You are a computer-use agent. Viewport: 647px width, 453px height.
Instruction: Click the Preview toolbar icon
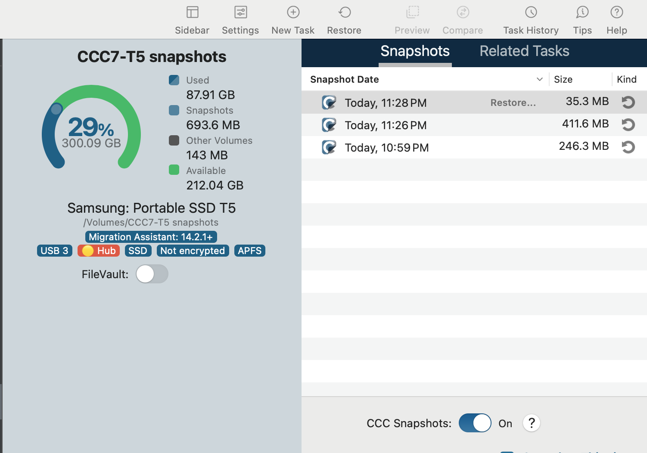412,12
